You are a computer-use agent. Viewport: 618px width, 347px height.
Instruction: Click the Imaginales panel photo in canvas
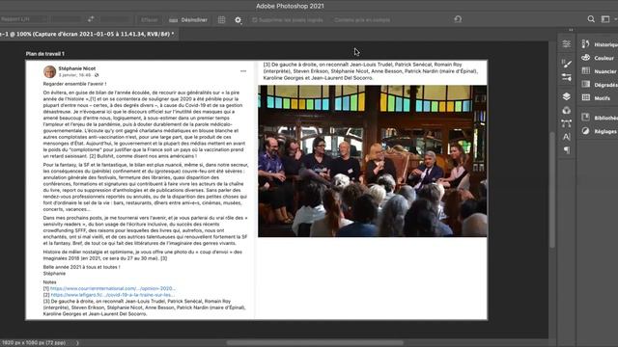coord(373,161)
